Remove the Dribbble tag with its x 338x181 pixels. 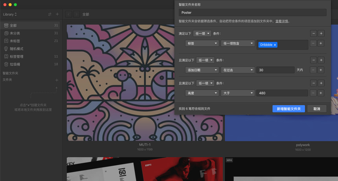275,45
